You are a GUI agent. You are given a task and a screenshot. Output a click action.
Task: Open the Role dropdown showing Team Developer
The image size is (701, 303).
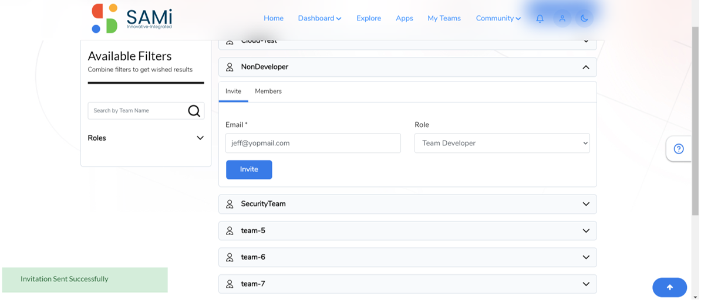[502, 143]
